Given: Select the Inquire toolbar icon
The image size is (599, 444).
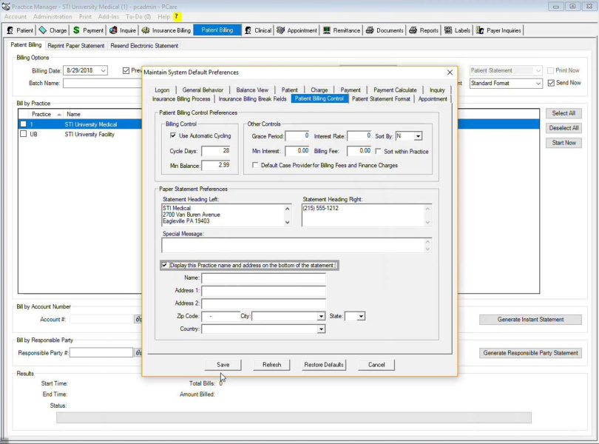Looking at the screenshot, I should click(123, 30).
